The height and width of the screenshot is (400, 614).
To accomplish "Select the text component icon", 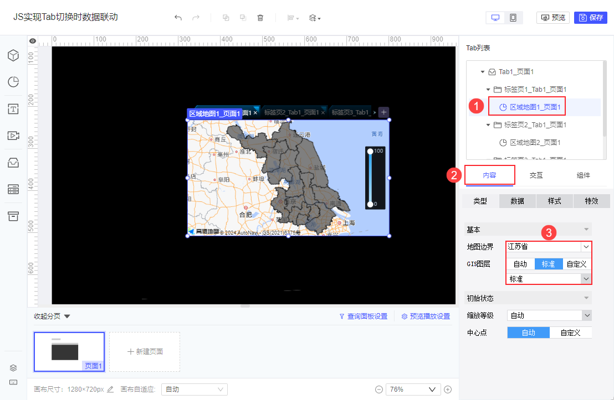I will click(13, 109).
